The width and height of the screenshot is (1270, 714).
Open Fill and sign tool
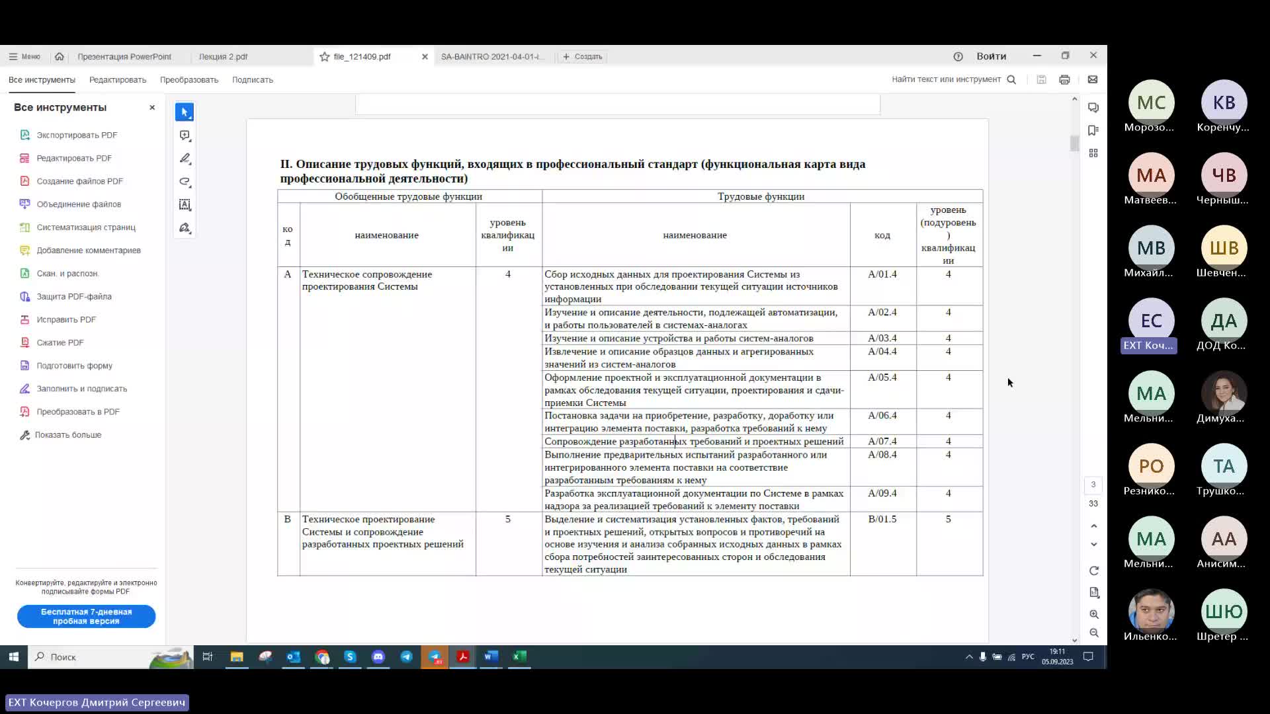click(81, 389)
